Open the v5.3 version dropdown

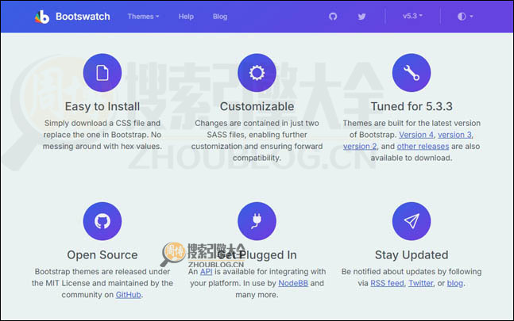pyautogui.click(x=412, y=16)
